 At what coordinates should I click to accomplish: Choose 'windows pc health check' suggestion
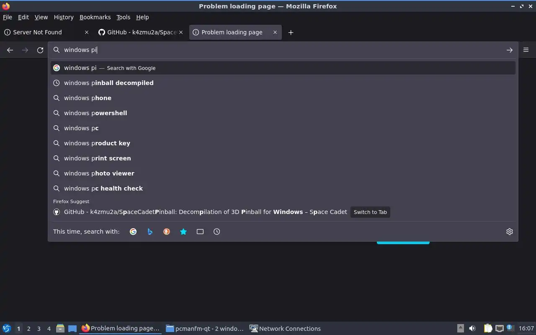click(x=283, y=188)
